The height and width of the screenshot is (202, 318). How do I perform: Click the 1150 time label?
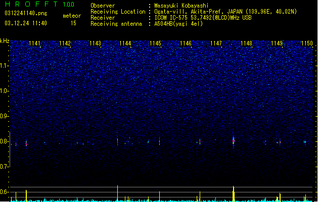tap(307, 43)
